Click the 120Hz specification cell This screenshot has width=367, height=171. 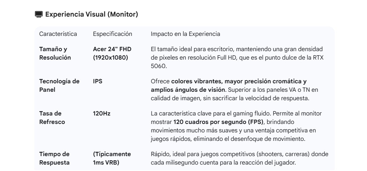click(102, 113)
